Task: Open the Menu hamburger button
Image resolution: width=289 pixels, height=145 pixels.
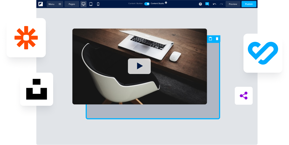Action: click(55, 4)
